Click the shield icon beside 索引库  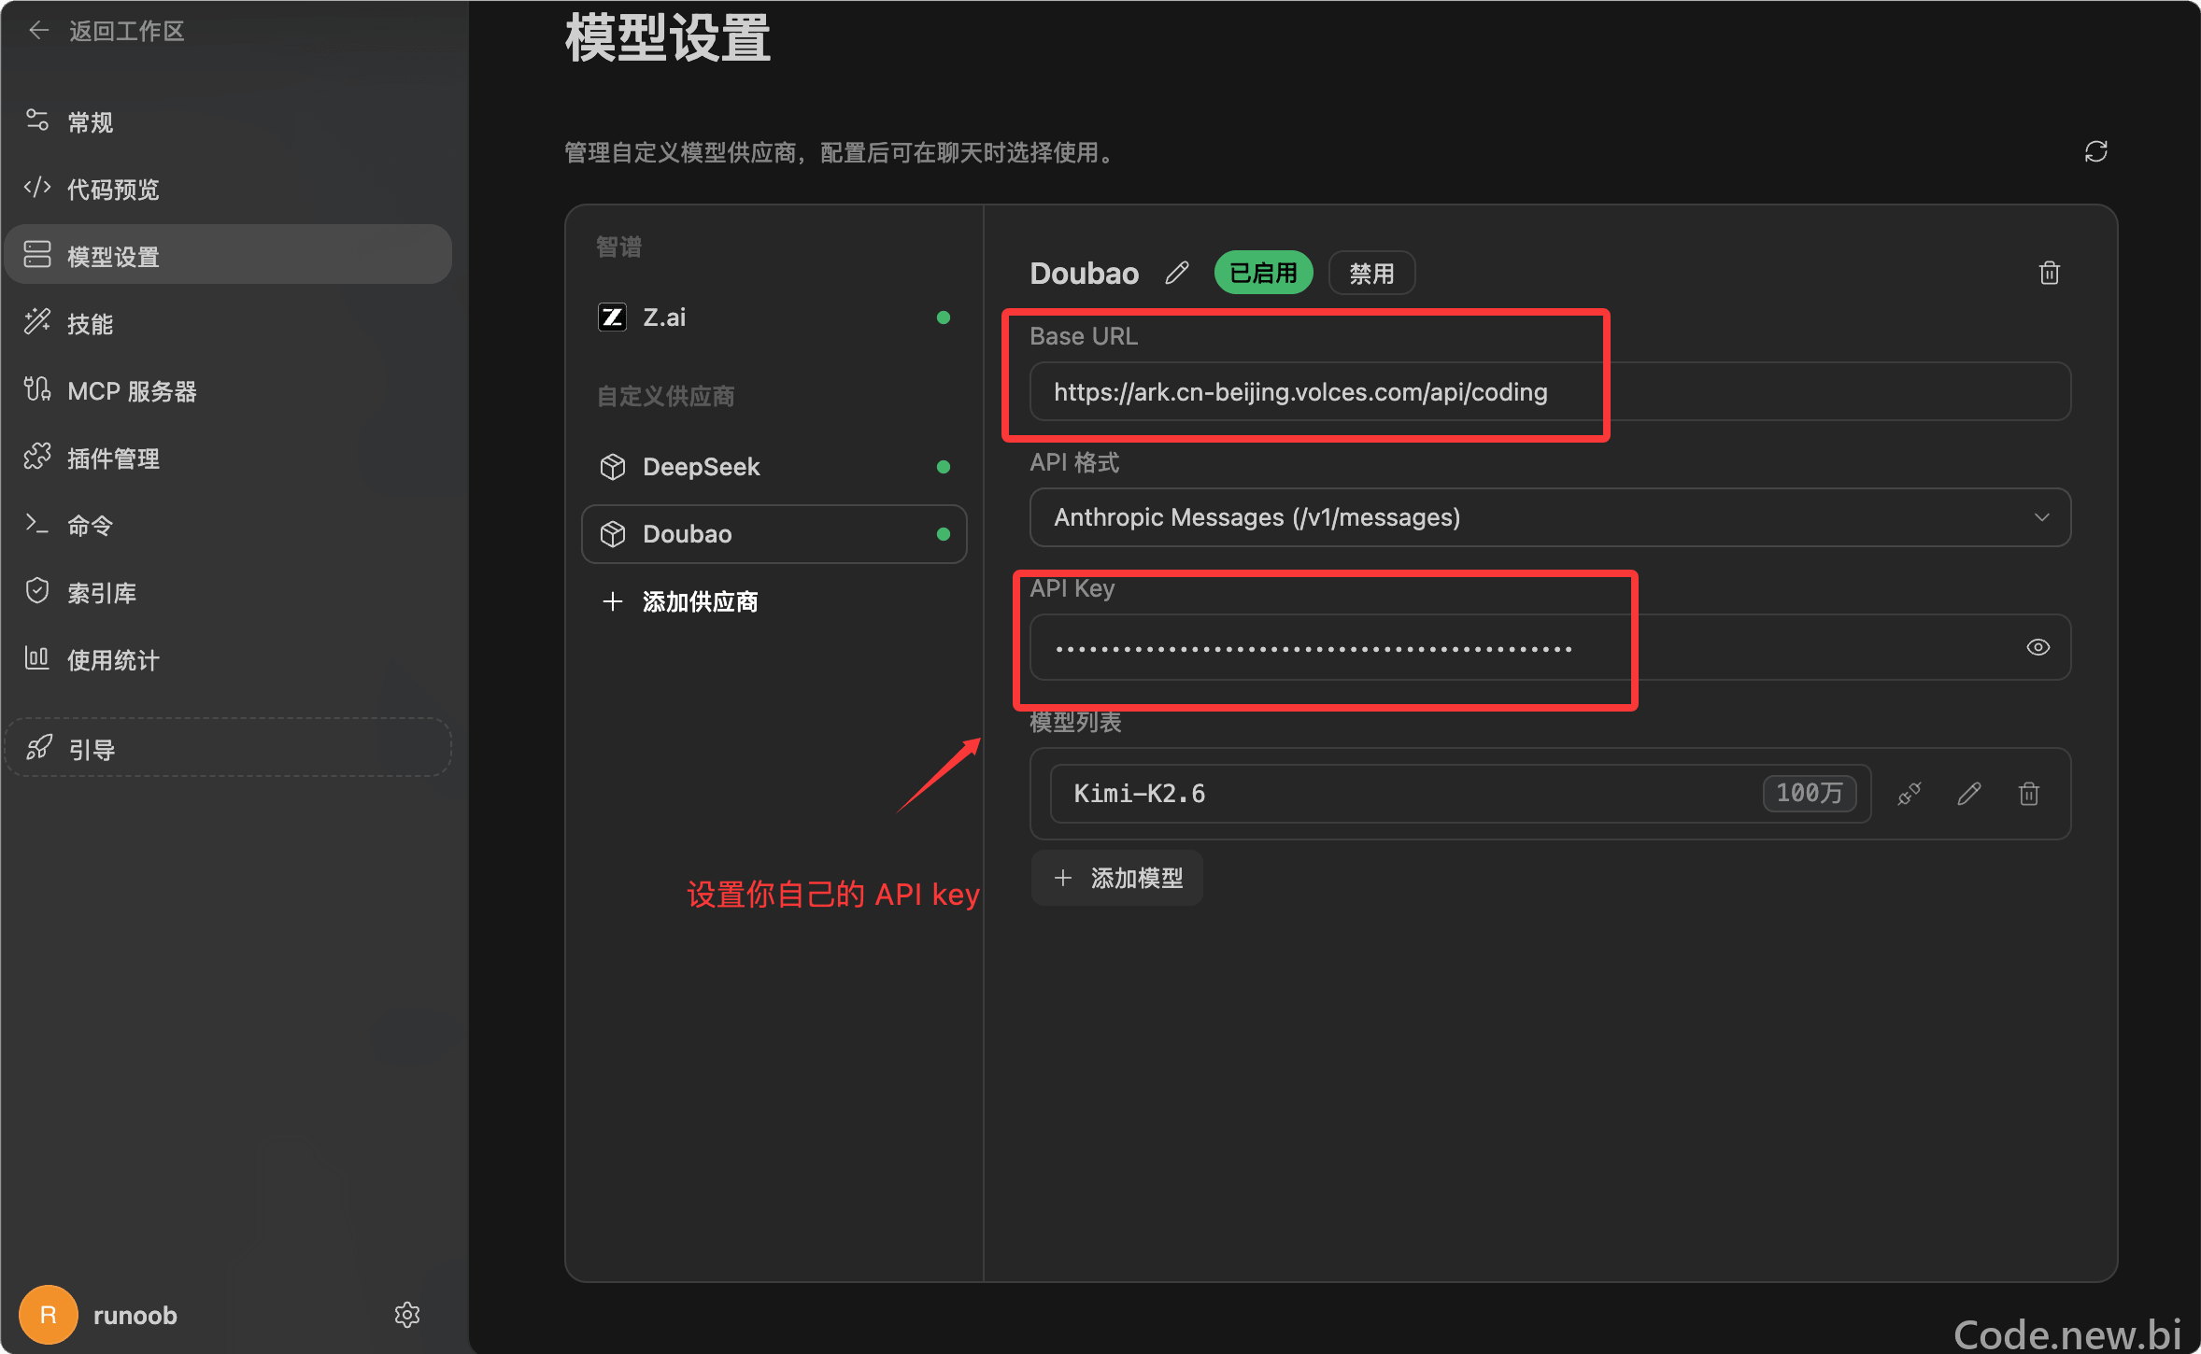click(37, 591)
